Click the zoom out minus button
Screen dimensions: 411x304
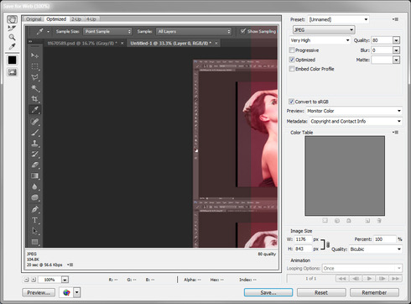click(x=26, y=280)
